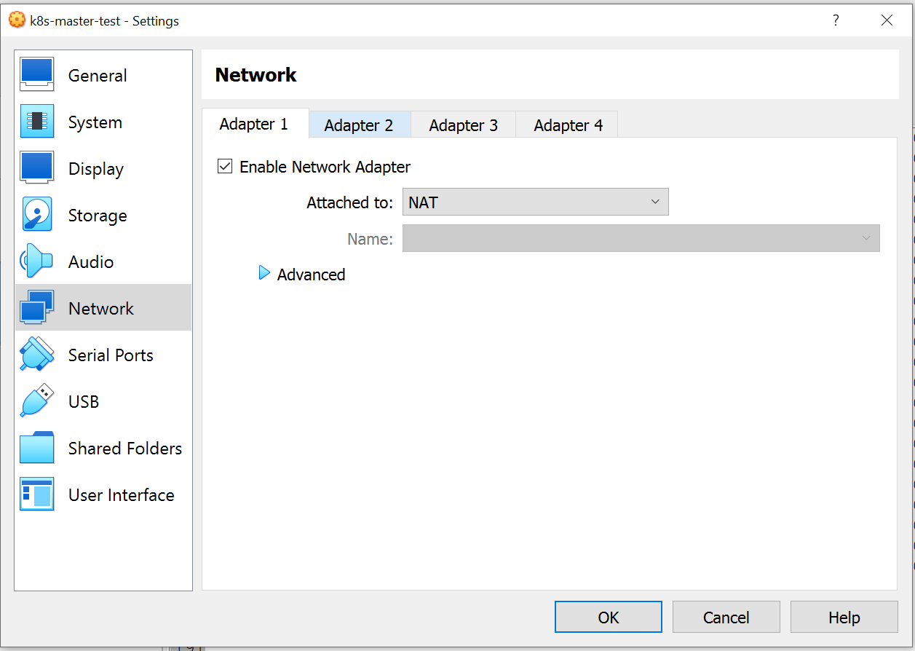915x651 pixels.
Task: Open System settings via chip icon
Action: 36,122
